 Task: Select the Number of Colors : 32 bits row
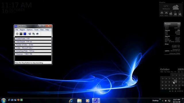(x=33, y=45)
